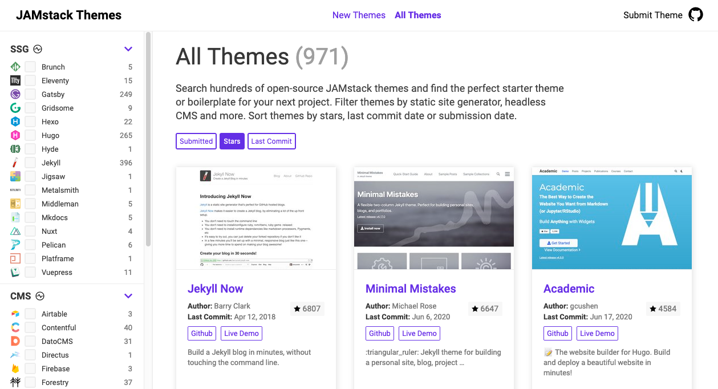Click the Jekyll test-tube icon
The width and height of the screenshot is (718, 389).
point(15,163)
